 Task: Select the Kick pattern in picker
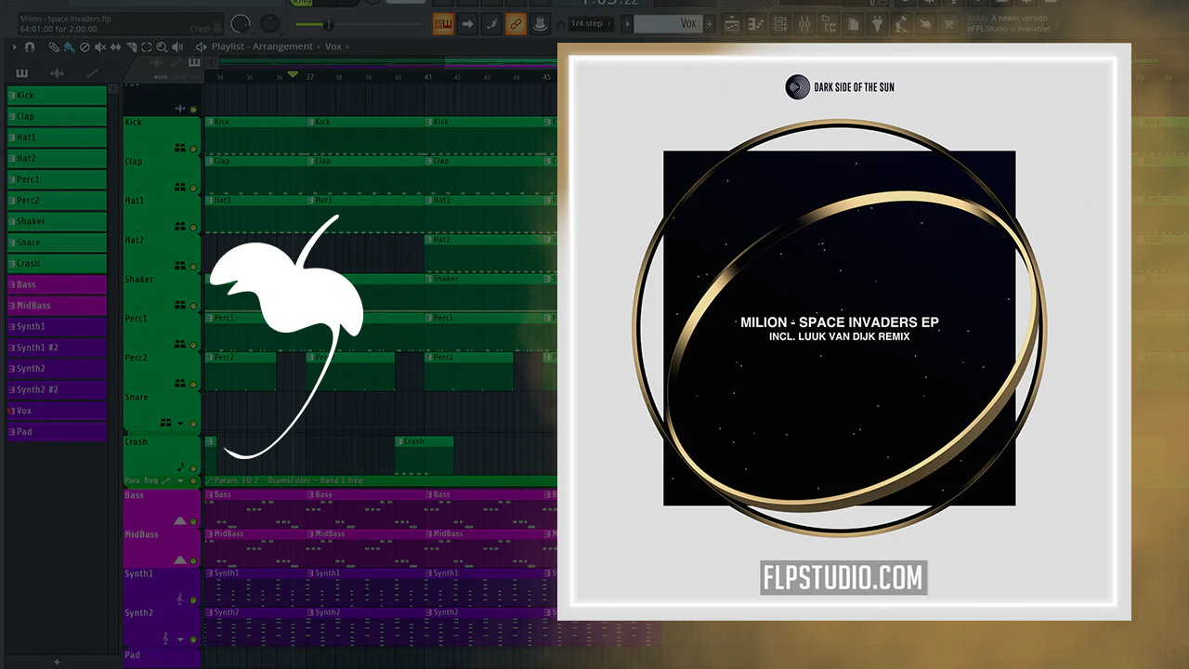57,95
